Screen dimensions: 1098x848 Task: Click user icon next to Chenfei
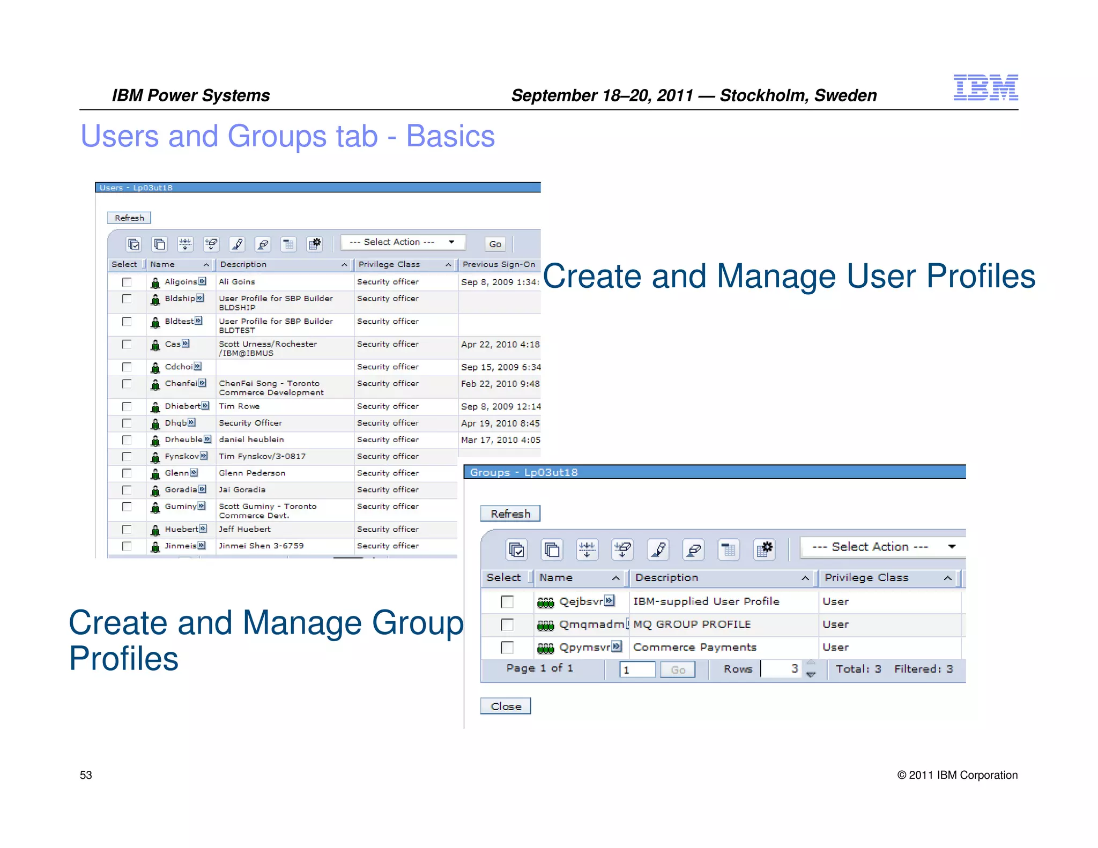pyautogui.click(x=155, y=385)
